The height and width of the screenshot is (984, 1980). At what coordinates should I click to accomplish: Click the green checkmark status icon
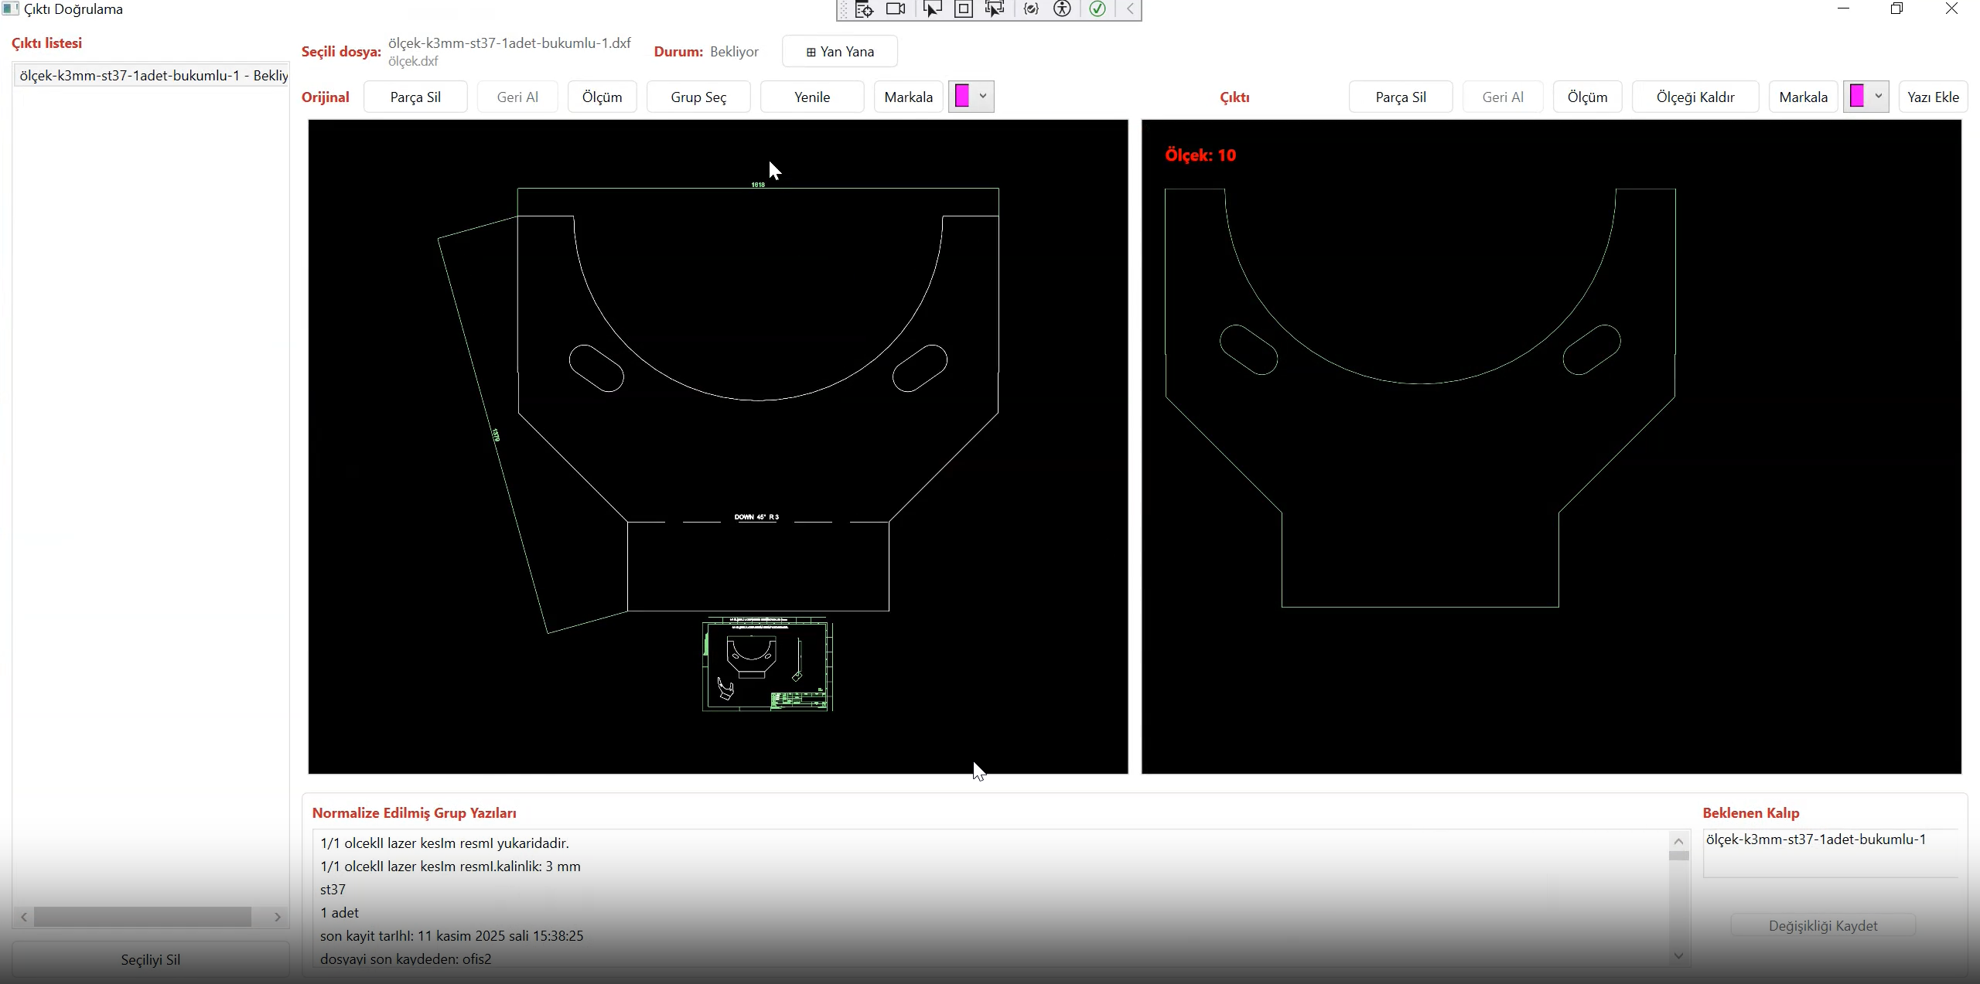click(1097, 9)
